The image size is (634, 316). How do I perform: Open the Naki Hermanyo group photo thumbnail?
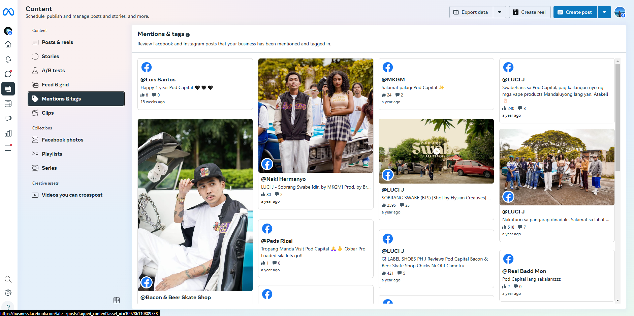click(x=316, y=116)
